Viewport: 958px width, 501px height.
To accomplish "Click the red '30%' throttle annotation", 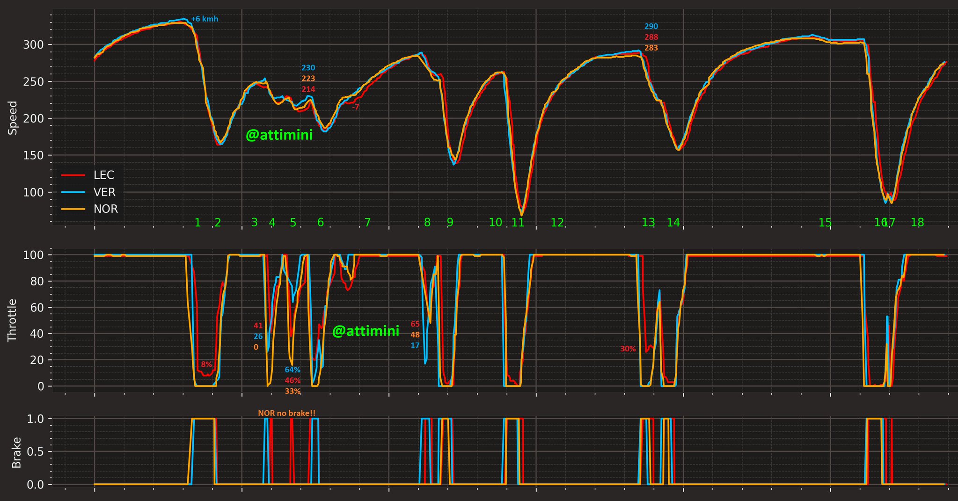I will click(x=628, y=349).
